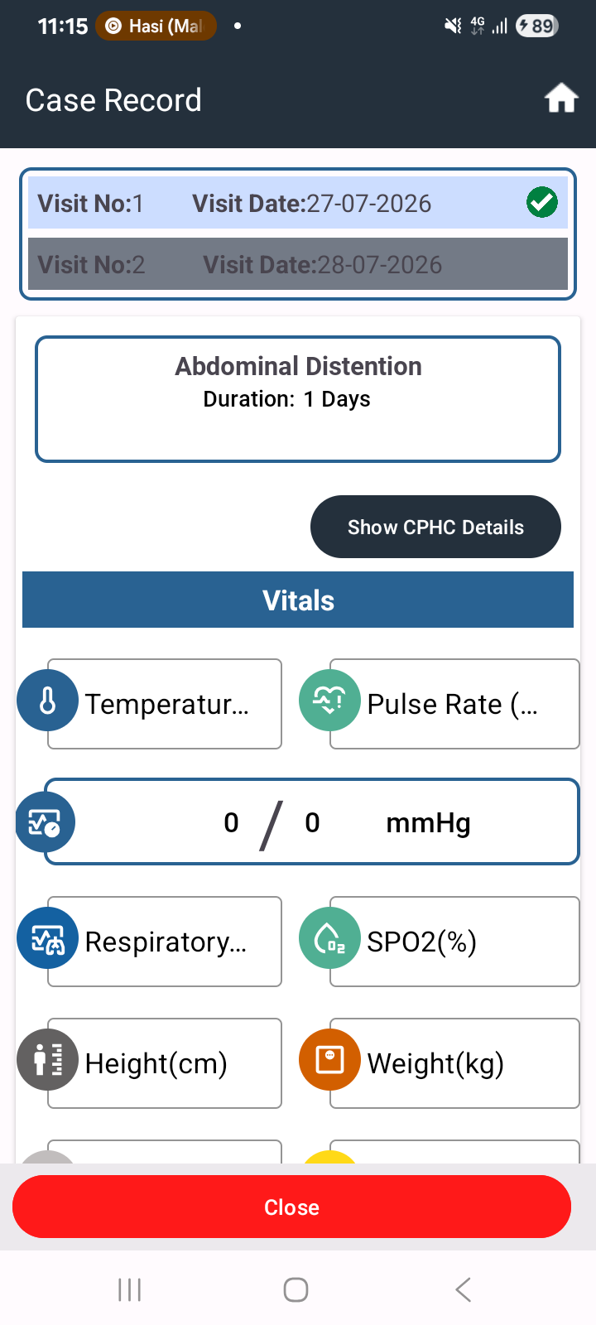Tap the pulse rate heart icon

(329, 701)
